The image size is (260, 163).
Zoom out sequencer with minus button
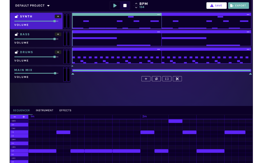tap(15, 117)
